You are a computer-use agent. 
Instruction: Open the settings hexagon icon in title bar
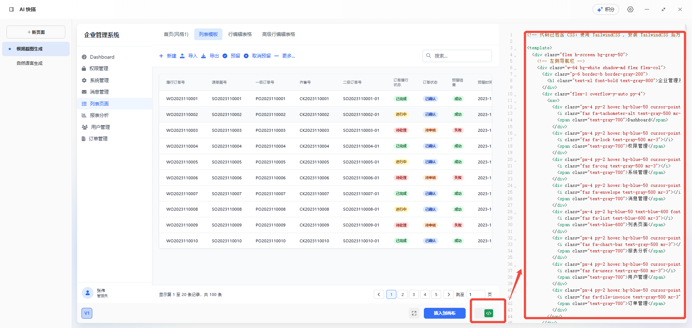pyautogui.click(x=630, y=9)
